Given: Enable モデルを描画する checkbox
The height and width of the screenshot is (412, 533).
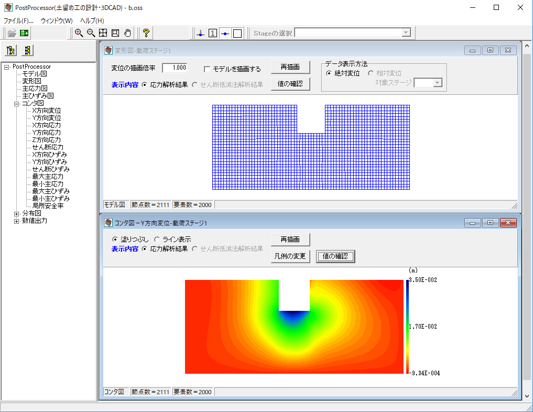Looking at the screenshot, I should 206,69.
